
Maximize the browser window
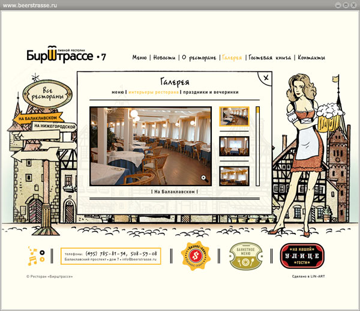tap(346, 5)
